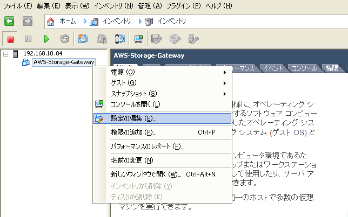Click the take snapshot toolbar icon

coord(83,39)
